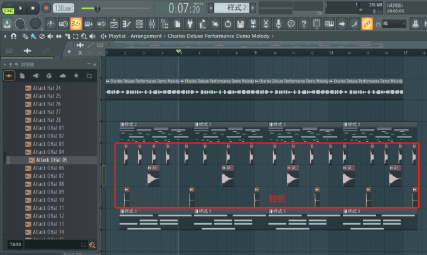The width and height of the screenshot is (427, 255).
Task: Click Charles Deluxe Performance Demo Melody breadcrumb
Action: [219, 36]
